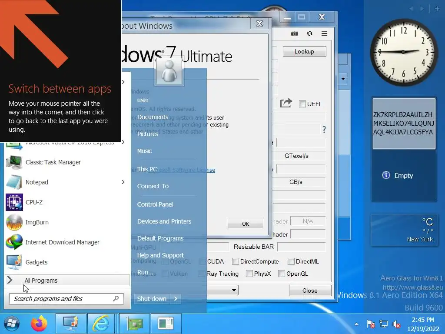The height and width of the screenshot is (334, 445).
Task: Toggle the DirectML checkbox
Action: tap(291, 261)
